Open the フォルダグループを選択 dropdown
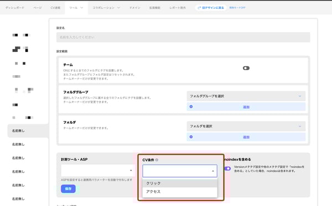Image resolution: width=332 pixels, height=206 pixels. [x=246, y=96]
